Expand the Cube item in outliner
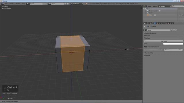The height and width of the screenshot is (103, 184). (x=146, y=15)
